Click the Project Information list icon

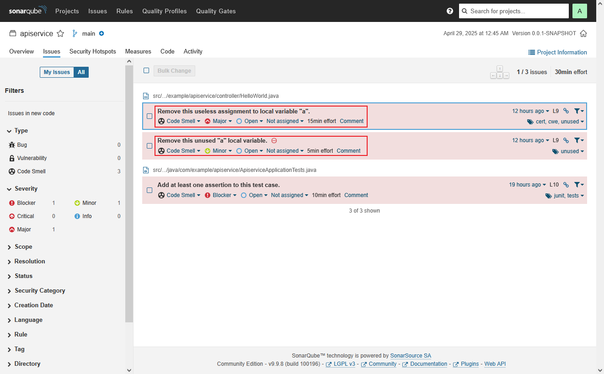pos(532,52)
